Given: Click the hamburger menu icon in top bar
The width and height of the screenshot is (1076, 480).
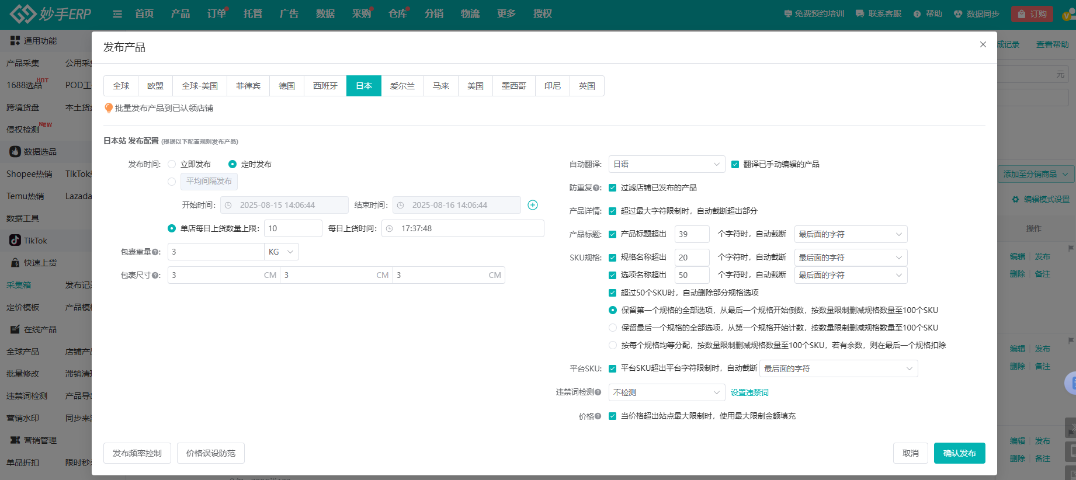Looking at the screenshot, I should click(117, 14).
